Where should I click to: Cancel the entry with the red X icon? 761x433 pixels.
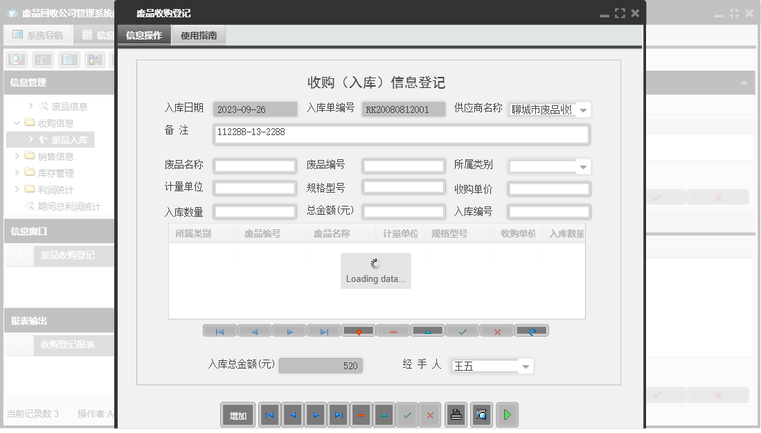point(496,331)
